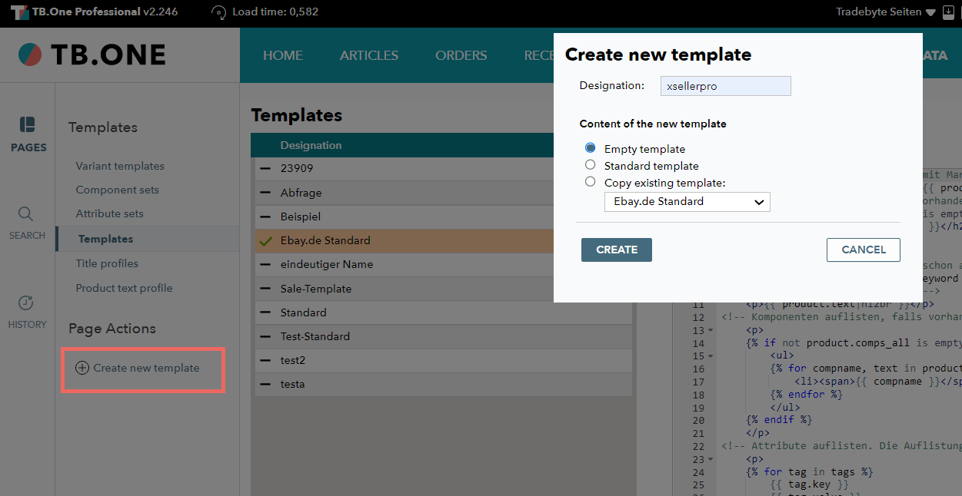Select the Sale-Template row
This screenshot has width=962, height=496.
[x=444, y=289]
